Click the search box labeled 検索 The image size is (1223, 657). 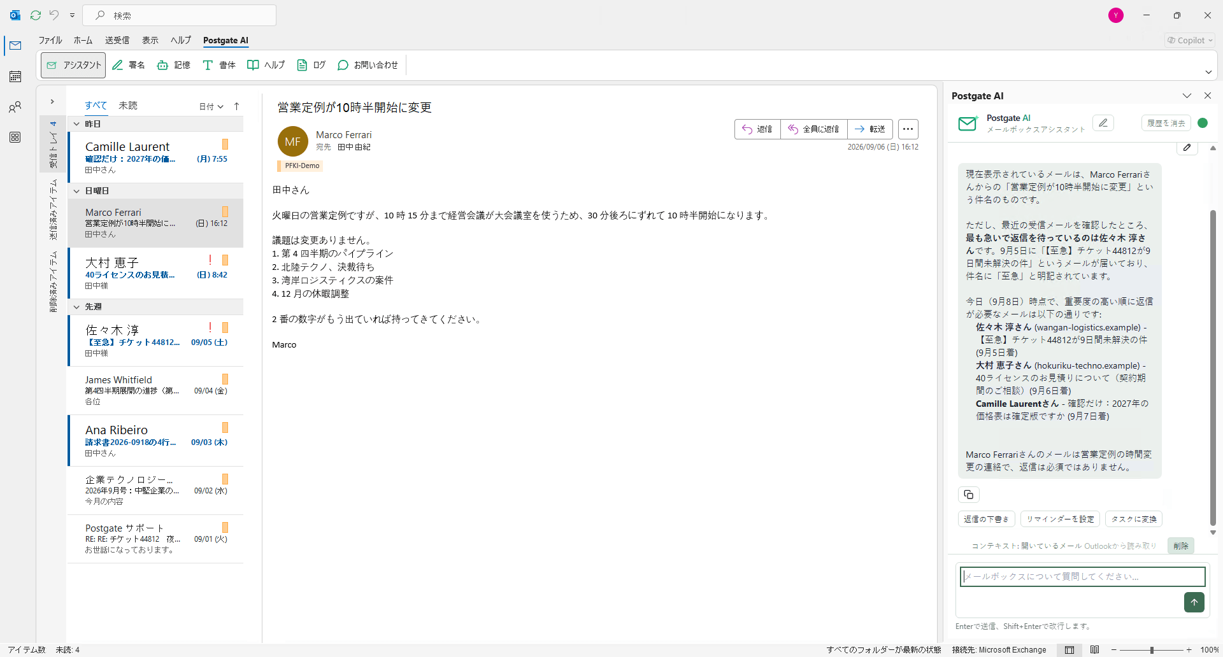tap(180, 15)
